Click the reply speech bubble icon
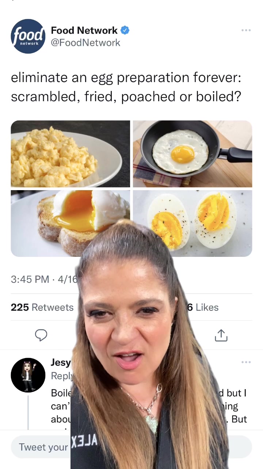The height and width of the screenshot is (469, 263). pos(41,335)
